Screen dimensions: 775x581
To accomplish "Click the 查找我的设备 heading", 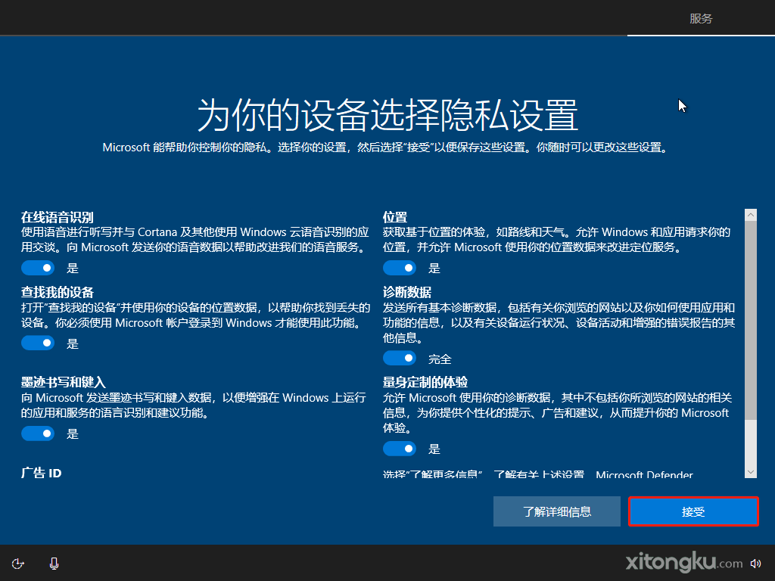I will [x=58, y=292].
